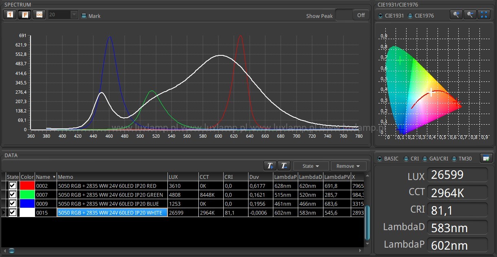Switch to the GAI/CRI data view
Screen dimensions: 497x257
pyautogui.click(x=426, y=159)
